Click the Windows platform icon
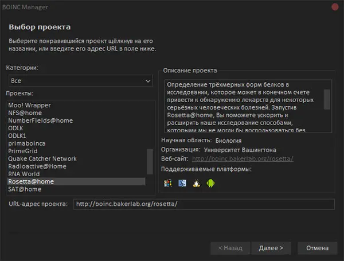 coord(168,184)
